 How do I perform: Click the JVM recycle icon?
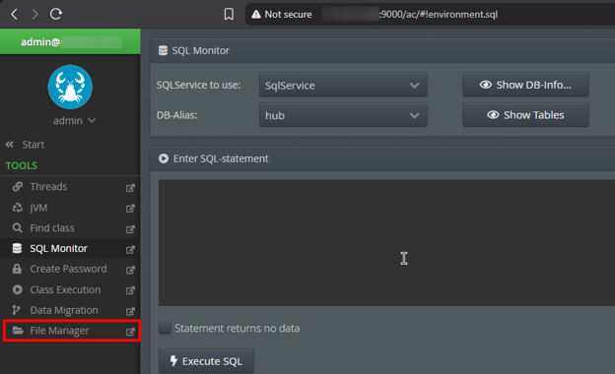pyautogui.click(x=18, y=208)
